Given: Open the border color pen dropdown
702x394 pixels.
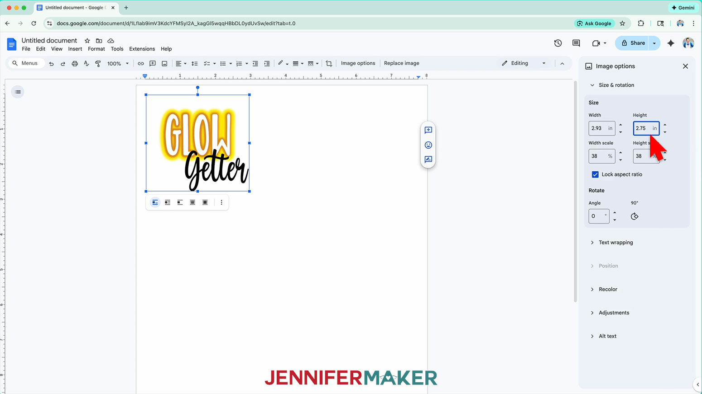Looking at the screenshot, I should coord(283,64).
